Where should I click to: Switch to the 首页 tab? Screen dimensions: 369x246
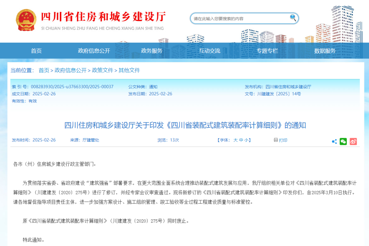pos(36,51)
